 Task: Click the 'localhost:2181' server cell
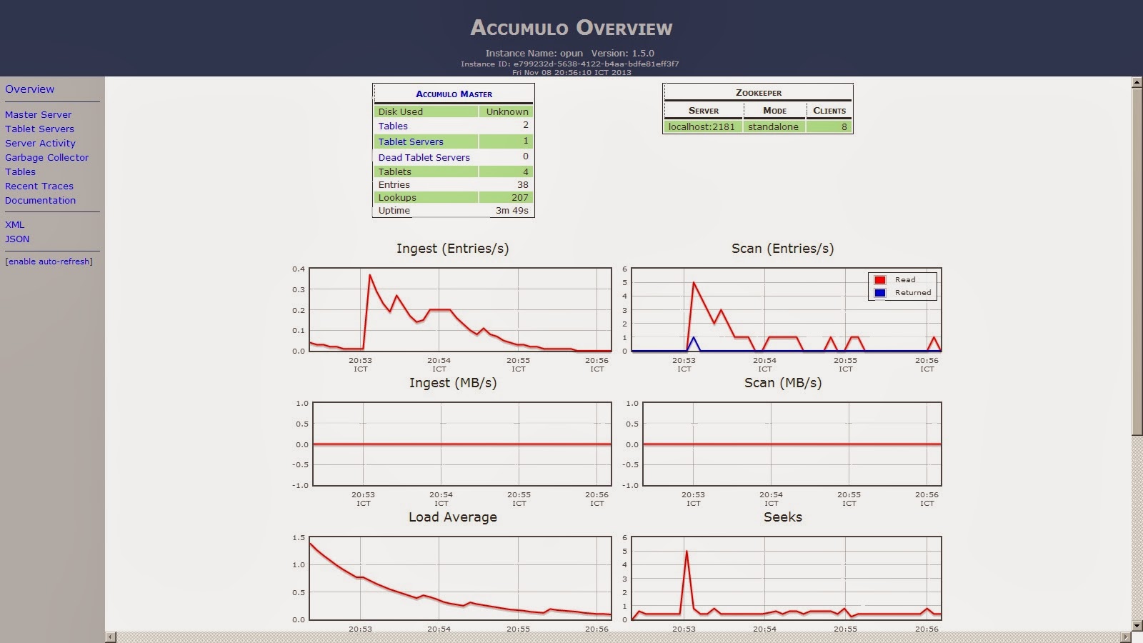702,126
